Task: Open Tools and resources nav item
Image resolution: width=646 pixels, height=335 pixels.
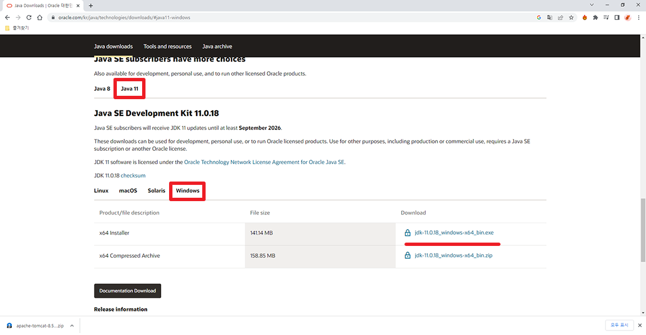Action: [x=167, y=46]
